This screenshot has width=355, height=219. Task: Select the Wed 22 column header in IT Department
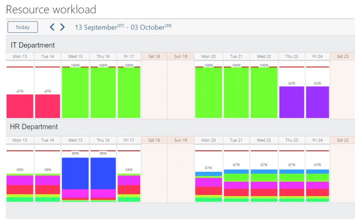click(x=264, y=56)
